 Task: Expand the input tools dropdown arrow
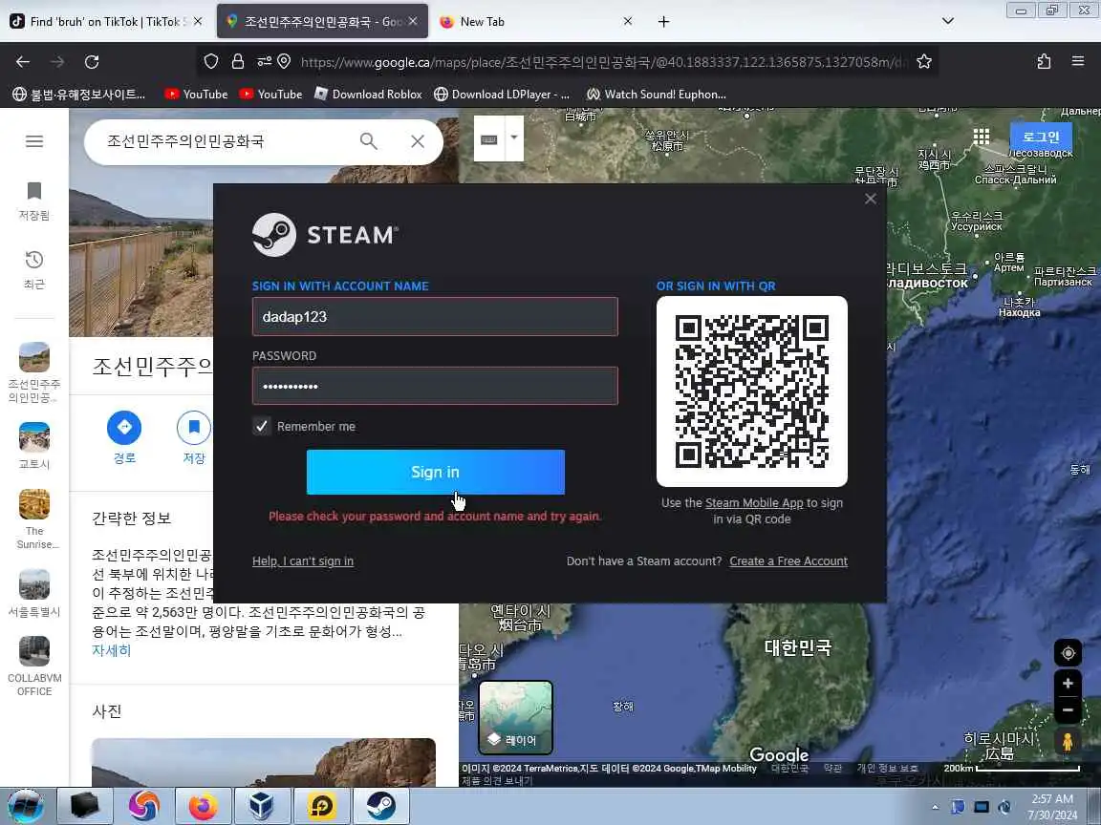tap(514, 137)
